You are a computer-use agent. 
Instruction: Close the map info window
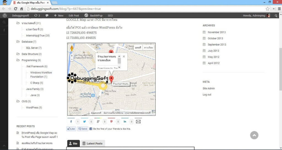coord(124,56)
